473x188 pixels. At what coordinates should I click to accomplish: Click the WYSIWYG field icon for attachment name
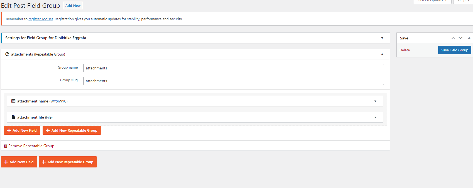(13, 101)
